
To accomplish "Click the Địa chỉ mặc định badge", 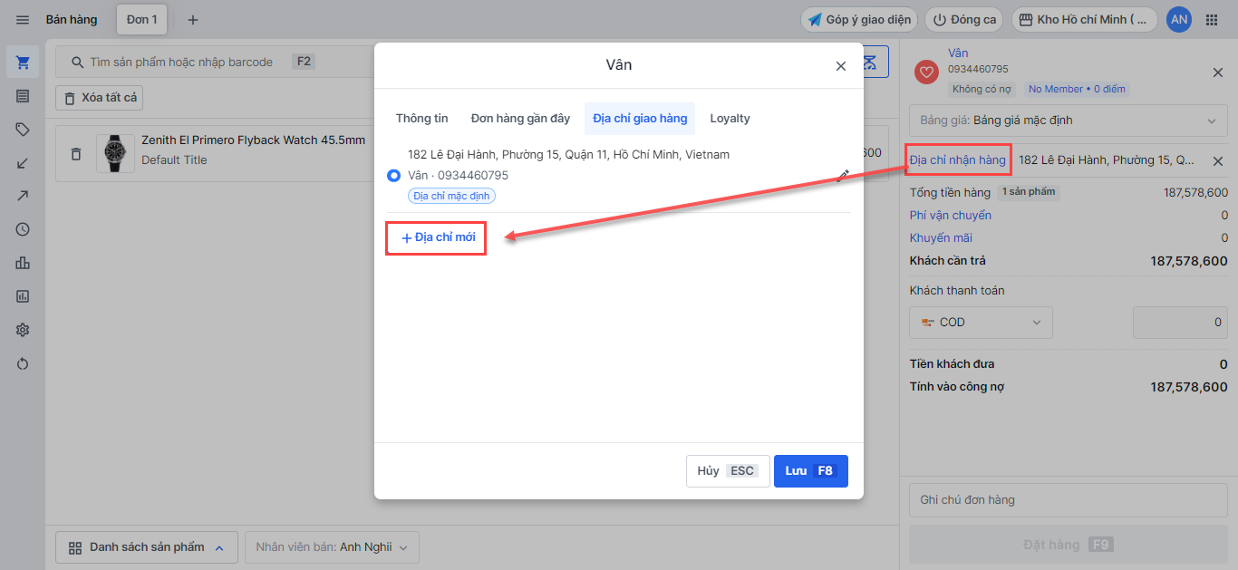I will click(x=451, y=196).
